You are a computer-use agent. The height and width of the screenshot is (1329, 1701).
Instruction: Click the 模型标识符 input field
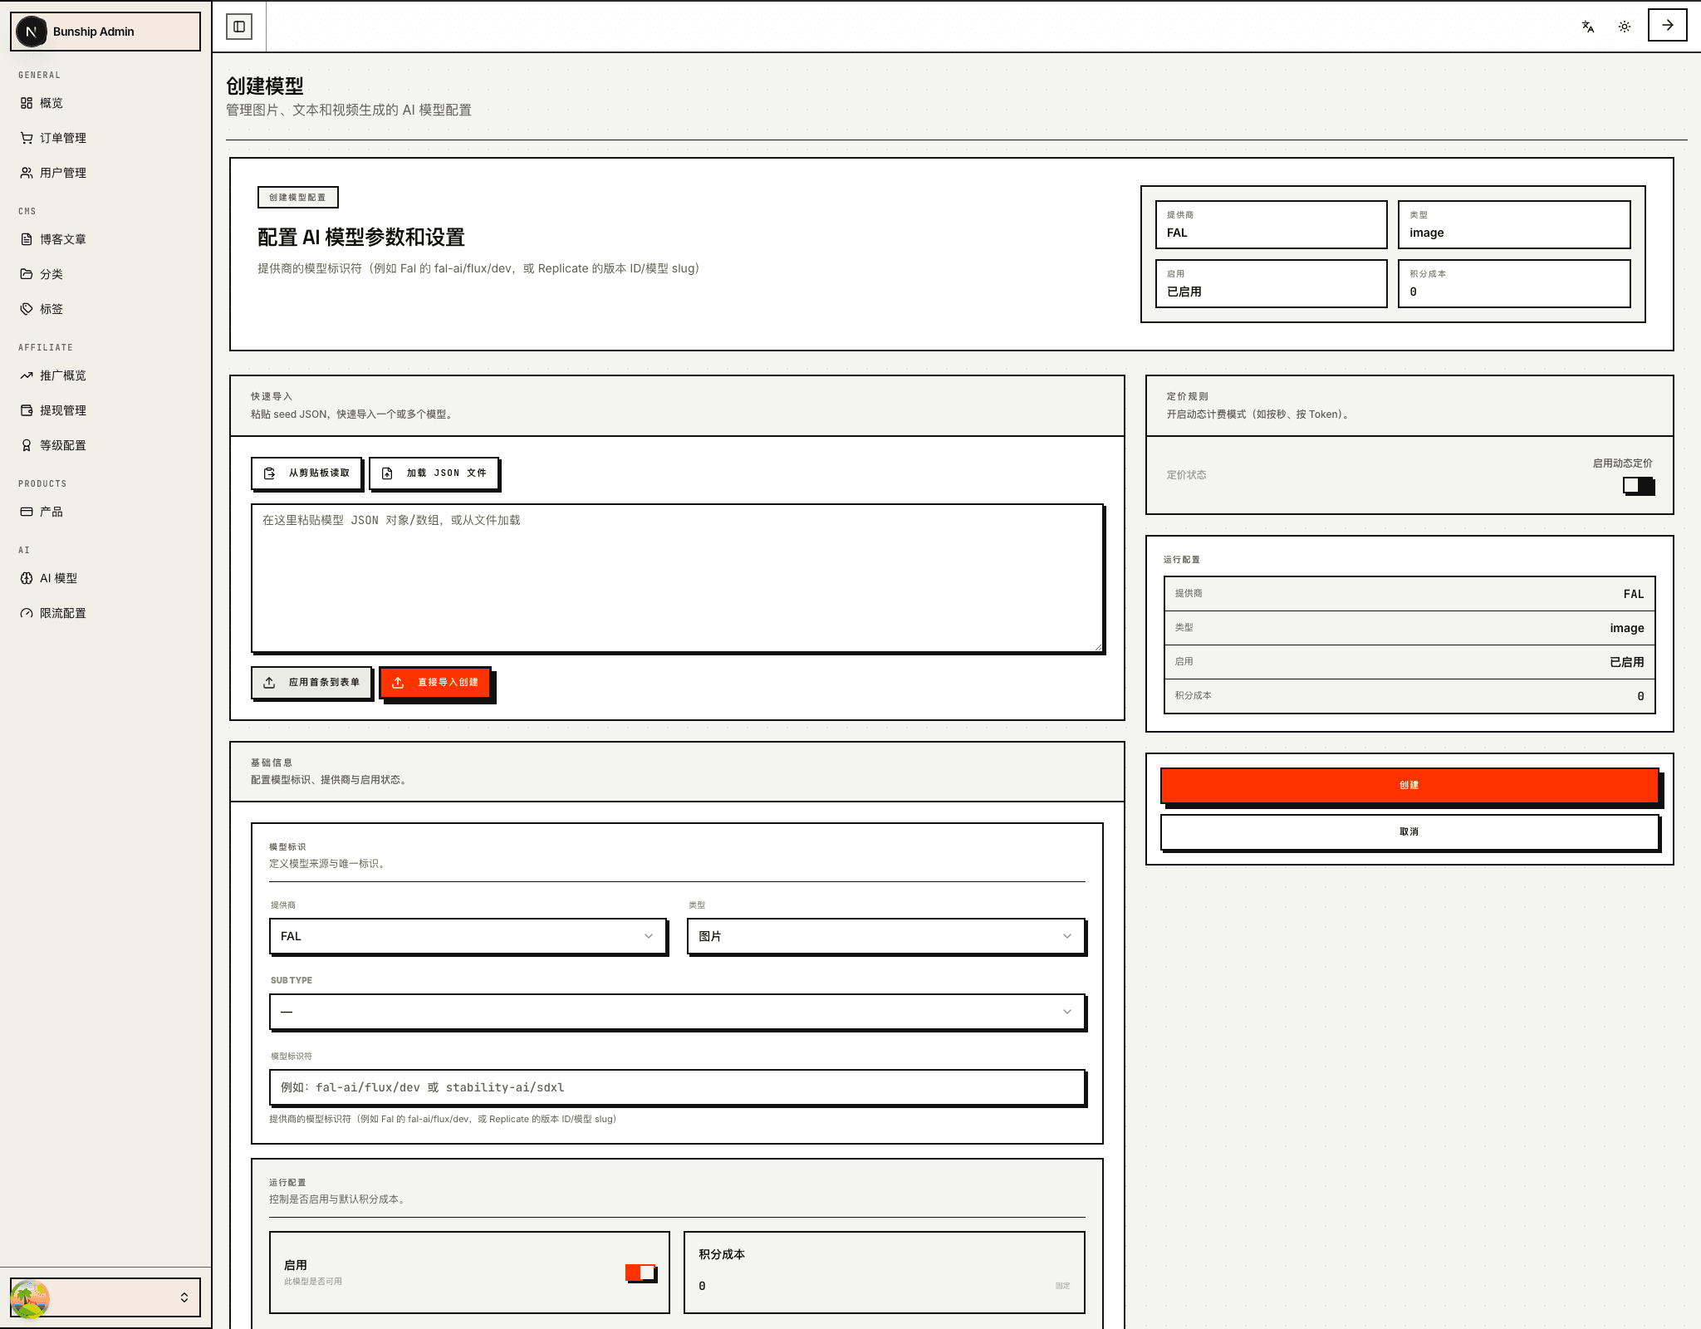(x=677, y=1087)
